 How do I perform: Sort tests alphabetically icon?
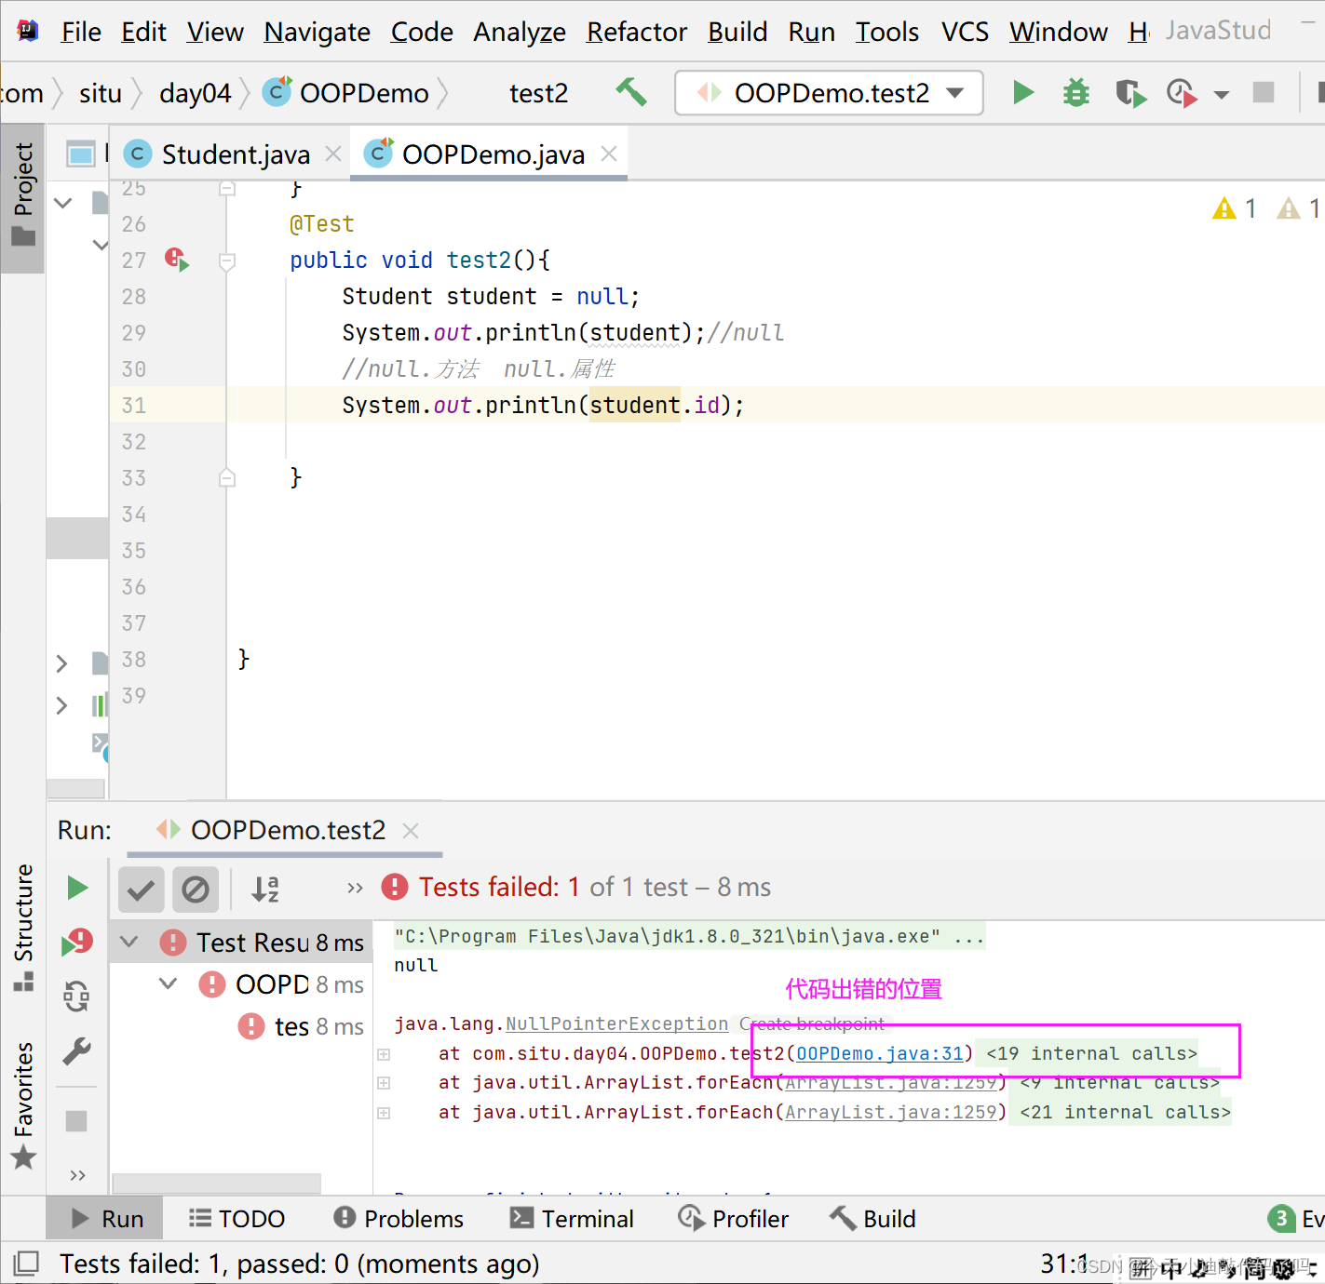265,889
